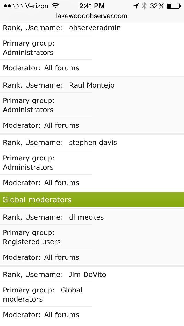View stephen davis user profile
The image size is (184, 326).
tap(93, 143)
